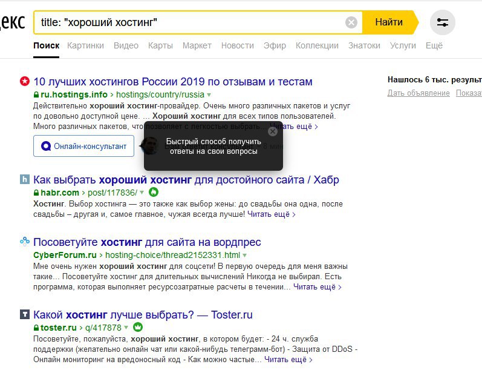482x370 pixels.
Task: Open search settings filter icon
Action: click(442, 22)
